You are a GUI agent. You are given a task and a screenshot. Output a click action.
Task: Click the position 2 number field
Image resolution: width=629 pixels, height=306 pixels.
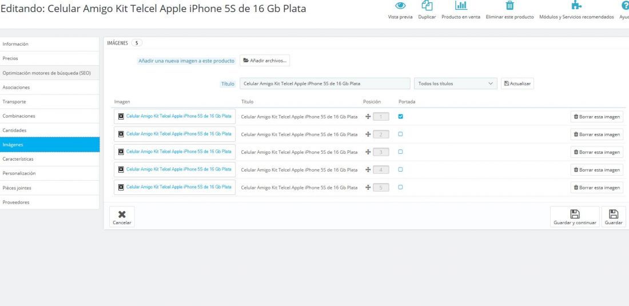[x=381, y=134]
